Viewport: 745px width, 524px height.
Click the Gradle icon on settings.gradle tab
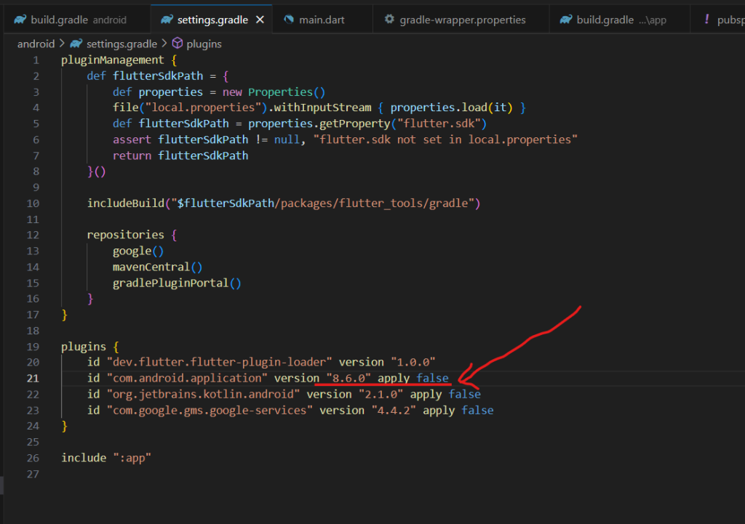tap(167, 20)
